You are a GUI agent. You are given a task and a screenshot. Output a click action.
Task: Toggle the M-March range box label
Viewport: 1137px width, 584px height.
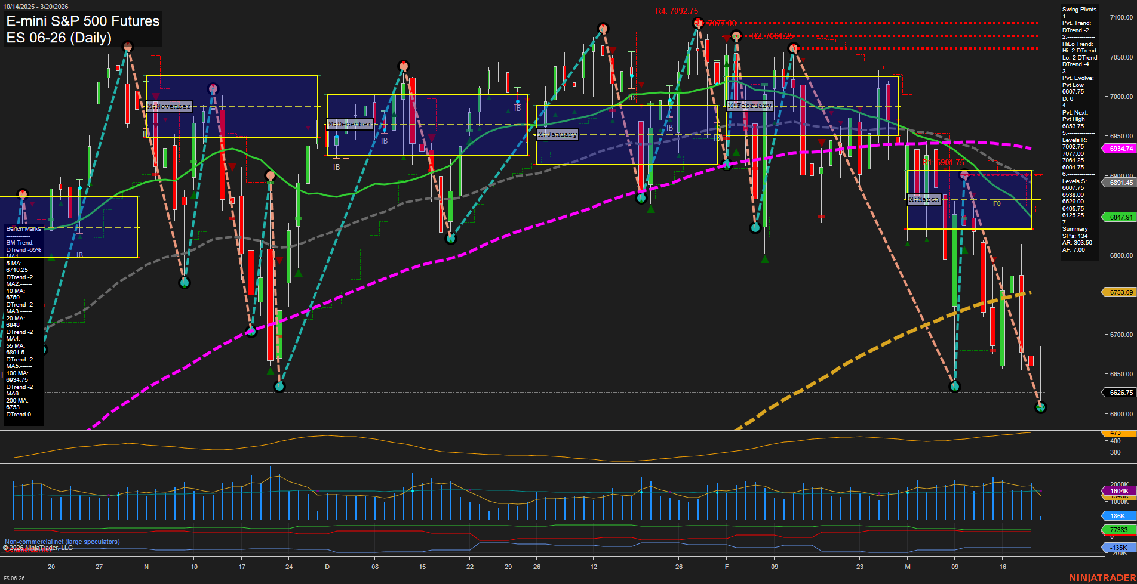click(923, 199)
